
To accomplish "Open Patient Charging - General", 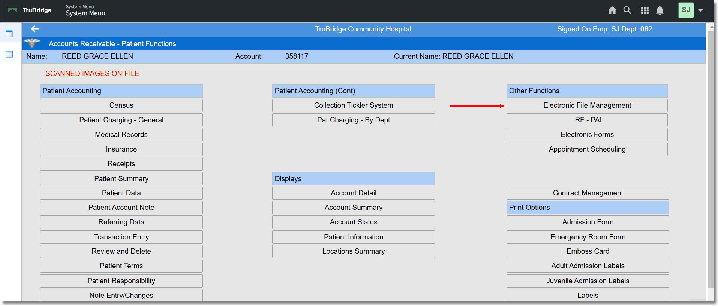I will tap(121, 120).
